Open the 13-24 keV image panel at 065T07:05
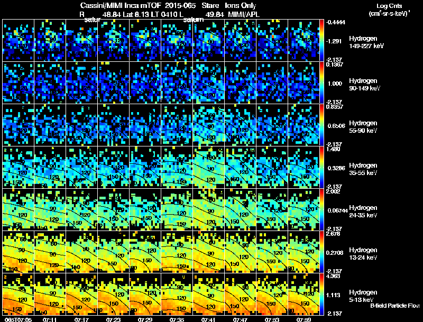 [18, 252]
